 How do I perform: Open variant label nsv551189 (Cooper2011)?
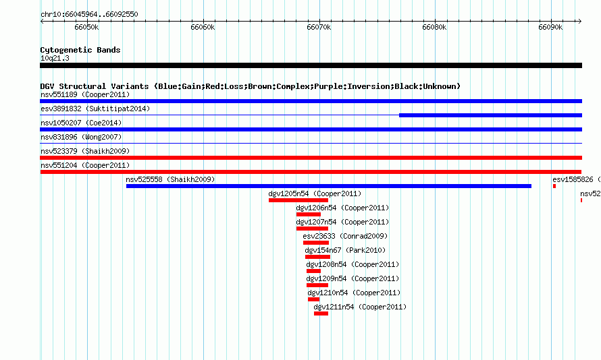tap(85, 94)
